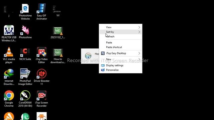Click the Display settings monitor icon
This screenshot has height=120, width=214.
(x=103, y=65)
